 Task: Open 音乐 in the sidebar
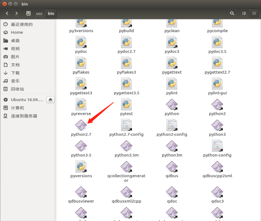28,81
